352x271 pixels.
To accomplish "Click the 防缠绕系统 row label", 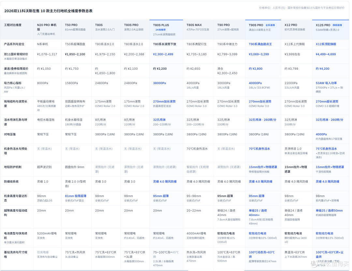I will point(11,181).
